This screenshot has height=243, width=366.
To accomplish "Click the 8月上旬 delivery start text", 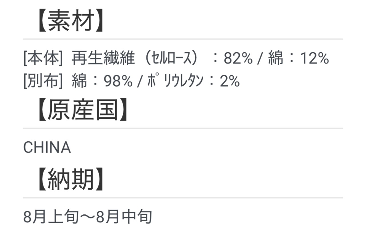I will pos(51,217).
